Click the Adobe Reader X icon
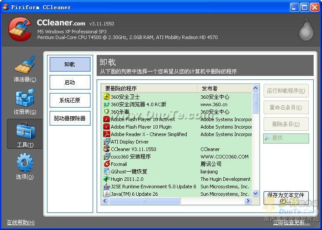Viewport: 322px width, 230px height. (x=106, y=134)
